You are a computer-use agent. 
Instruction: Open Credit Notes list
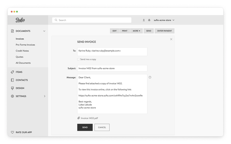pyautogui.click(x=22, y=51)
